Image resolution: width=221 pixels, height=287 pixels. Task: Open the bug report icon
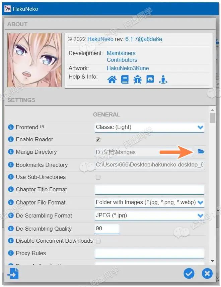click(x=137, y=80)
